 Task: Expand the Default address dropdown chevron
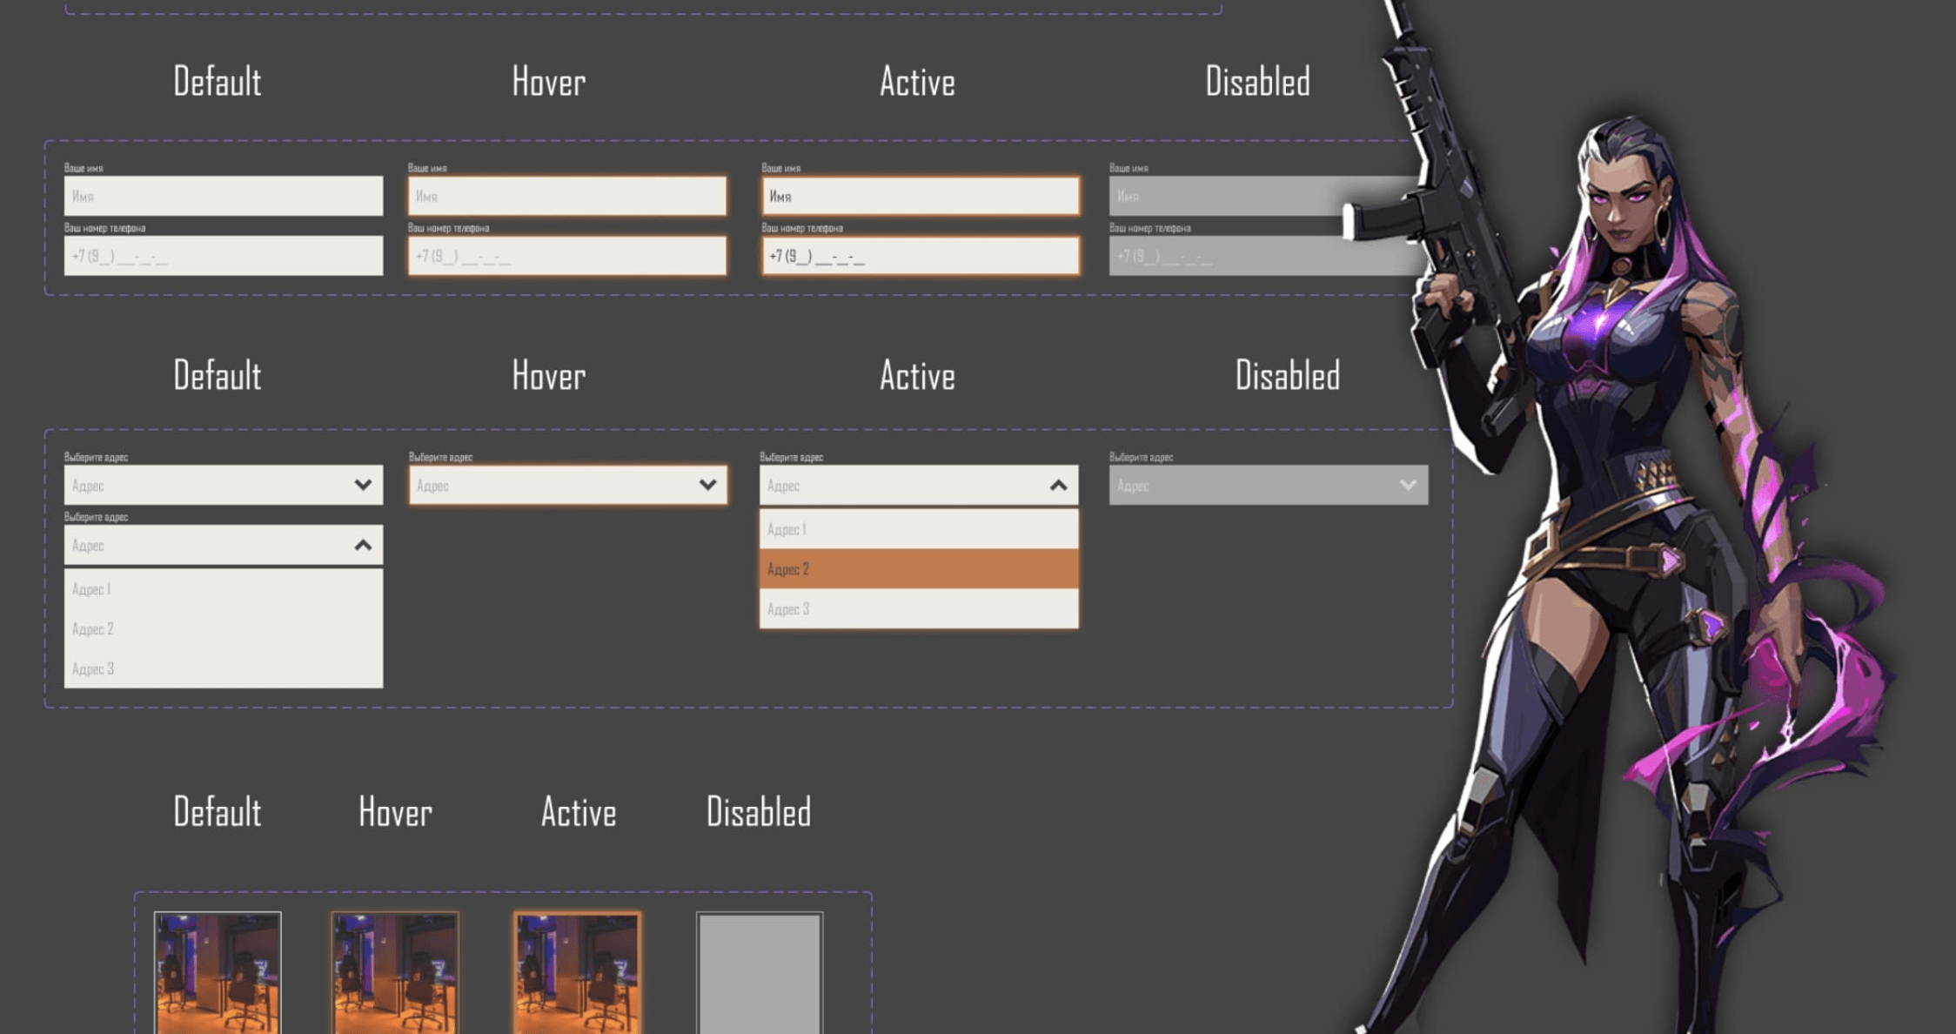pos(363,485)
